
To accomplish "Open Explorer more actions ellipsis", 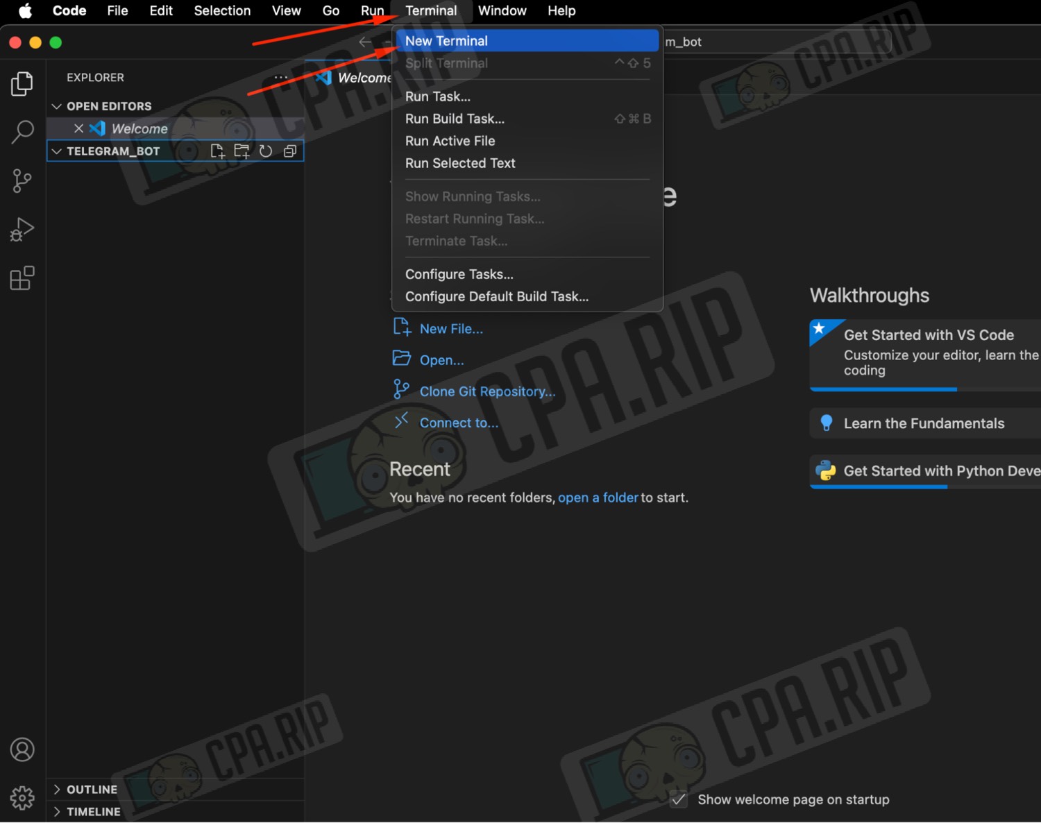I will [281, 78].
